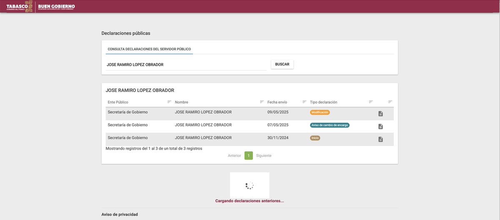Click the loading spinner box
Screen dimensions: 500x220
tap(250, 185)
